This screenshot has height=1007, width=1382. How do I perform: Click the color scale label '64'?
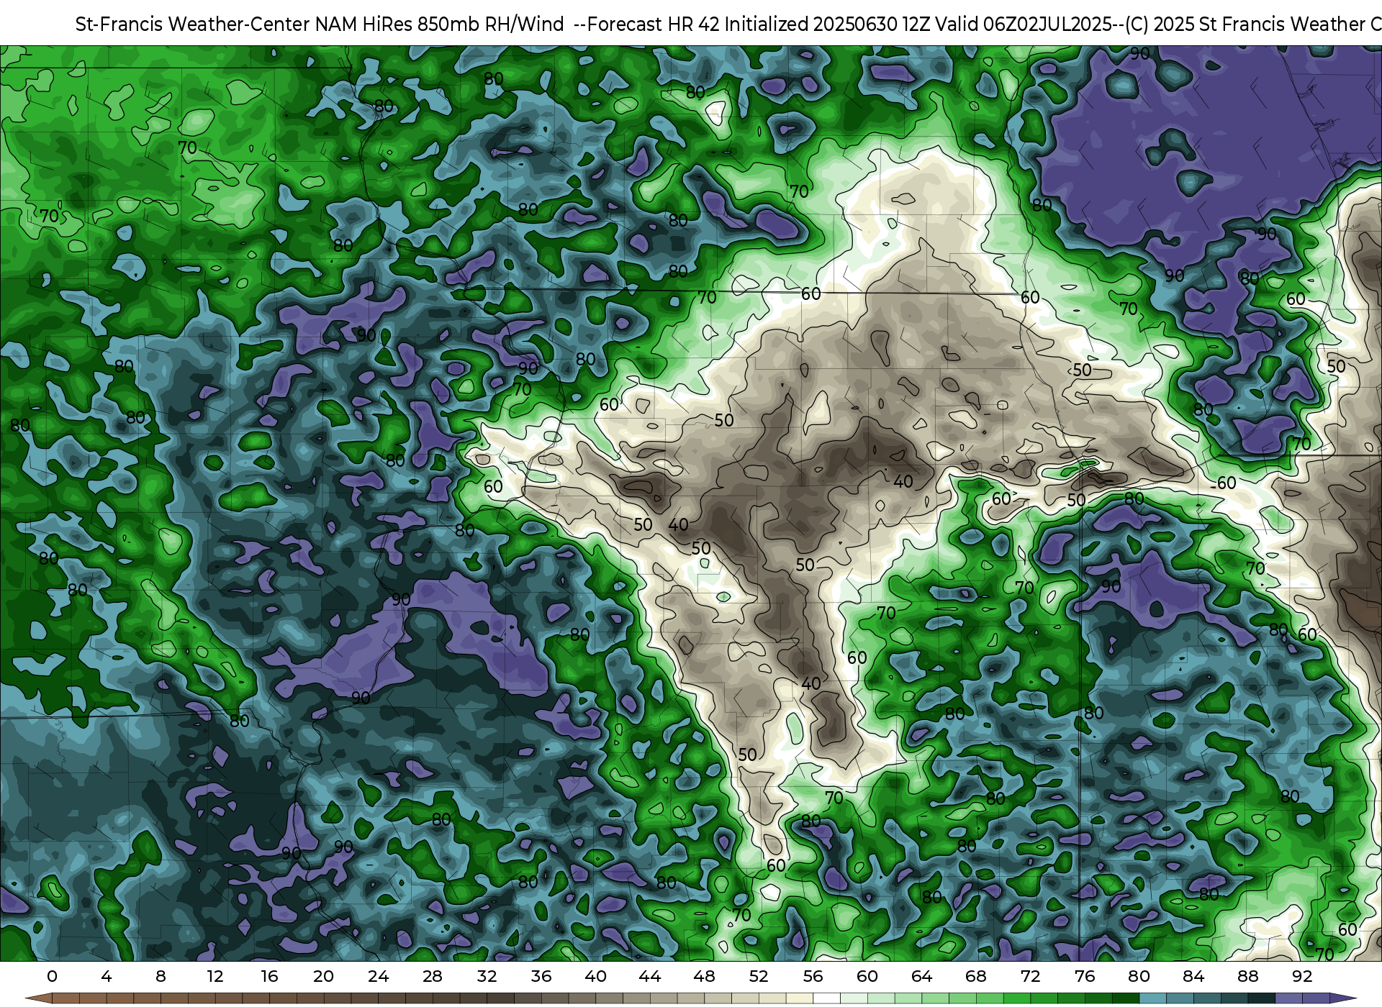pyautogui.click(x=922, y=976)
